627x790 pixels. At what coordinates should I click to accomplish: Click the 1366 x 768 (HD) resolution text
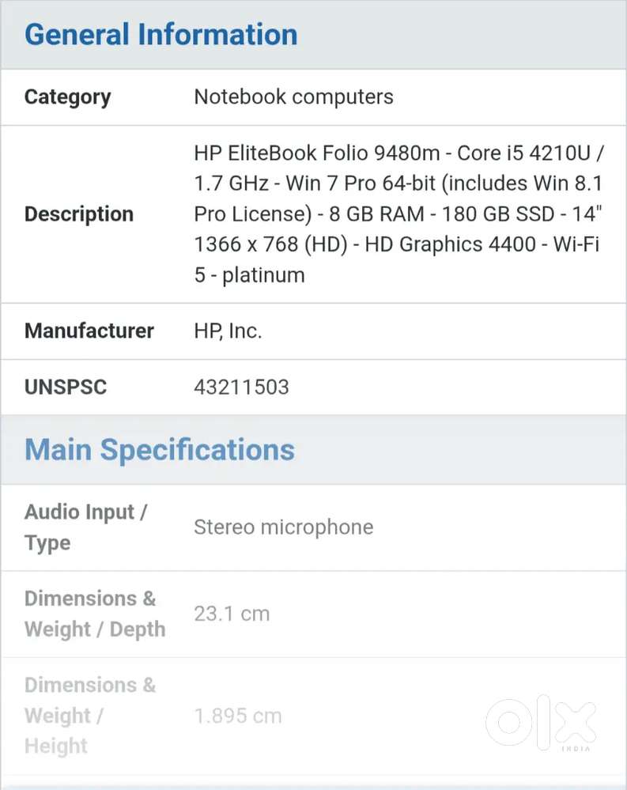pos(270,245)
